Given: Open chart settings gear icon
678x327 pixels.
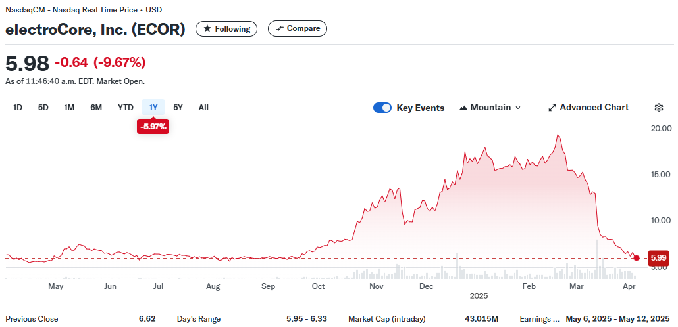Looking at the screenshot, I should click(659, 108).
